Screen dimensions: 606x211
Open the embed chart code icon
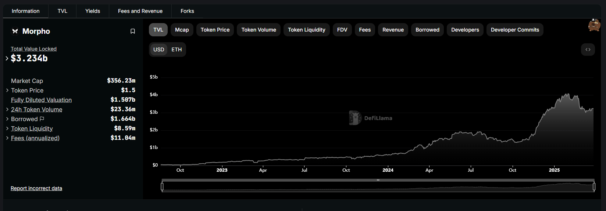(x=588, y=50)
